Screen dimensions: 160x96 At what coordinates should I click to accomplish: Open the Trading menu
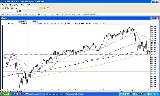[x=12, y=5]
